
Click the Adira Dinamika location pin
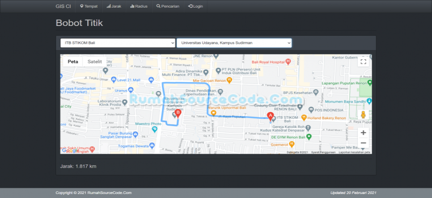206,72
